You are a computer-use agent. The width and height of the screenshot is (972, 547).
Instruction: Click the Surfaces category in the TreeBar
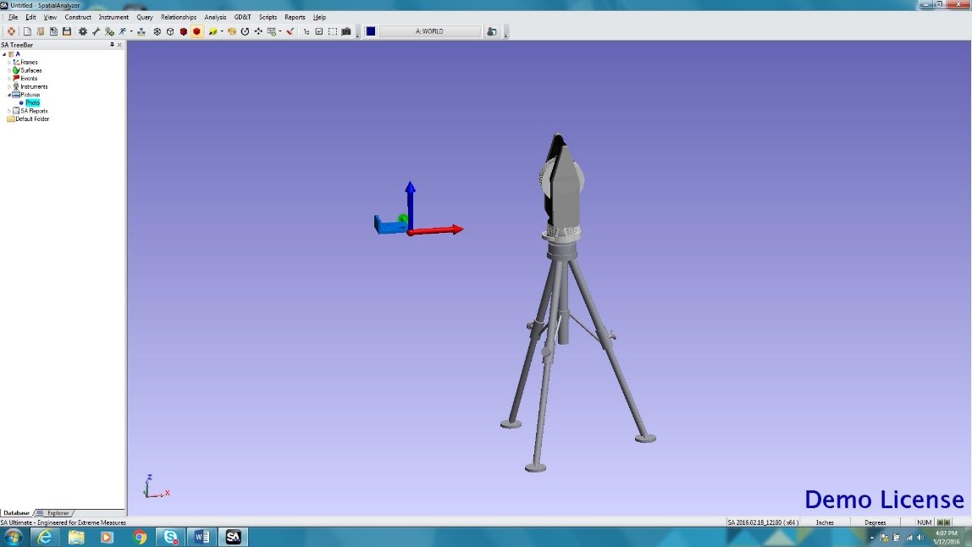pyautogui.click(x=29, y=70)
